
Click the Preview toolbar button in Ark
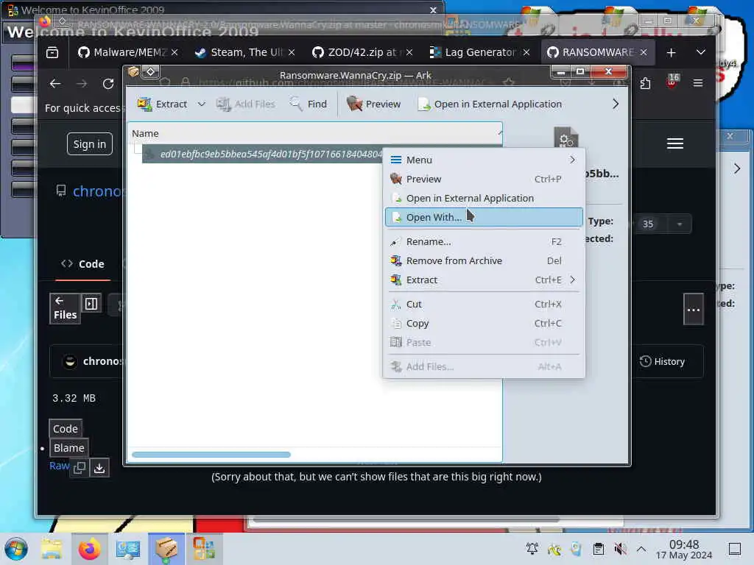[x=373, y=104]
